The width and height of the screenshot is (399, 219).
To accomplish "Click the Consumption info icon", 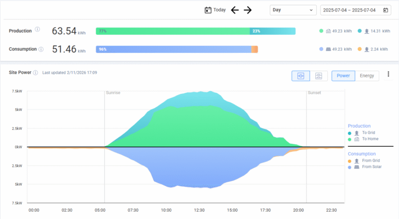I will 41,49.
